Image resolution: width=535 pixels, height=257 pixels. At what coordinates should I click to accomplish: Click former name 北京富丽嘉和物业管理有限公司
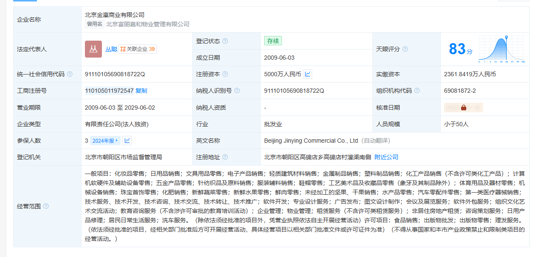(x=148, y=24)
